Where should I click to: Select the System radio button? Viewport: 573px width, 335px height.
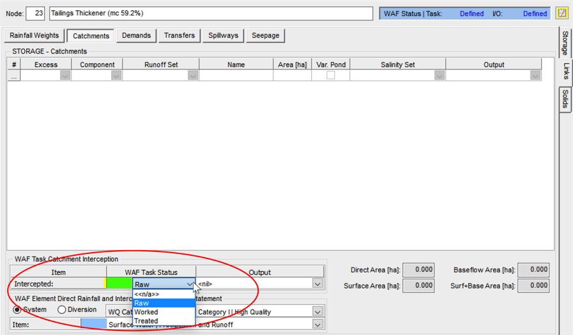coord(17,310)
